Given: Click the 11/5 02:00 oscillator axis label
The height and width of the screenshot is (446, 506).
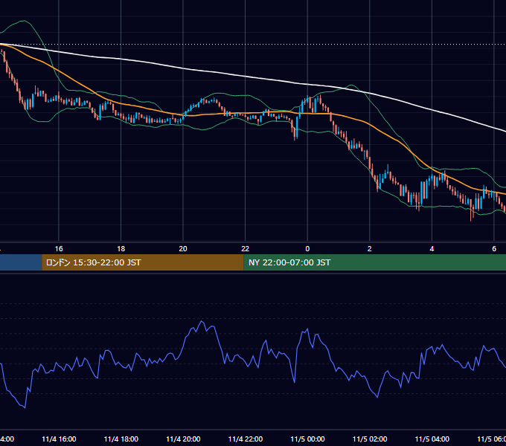Looking at the screenshot, I should click(370, 439).
